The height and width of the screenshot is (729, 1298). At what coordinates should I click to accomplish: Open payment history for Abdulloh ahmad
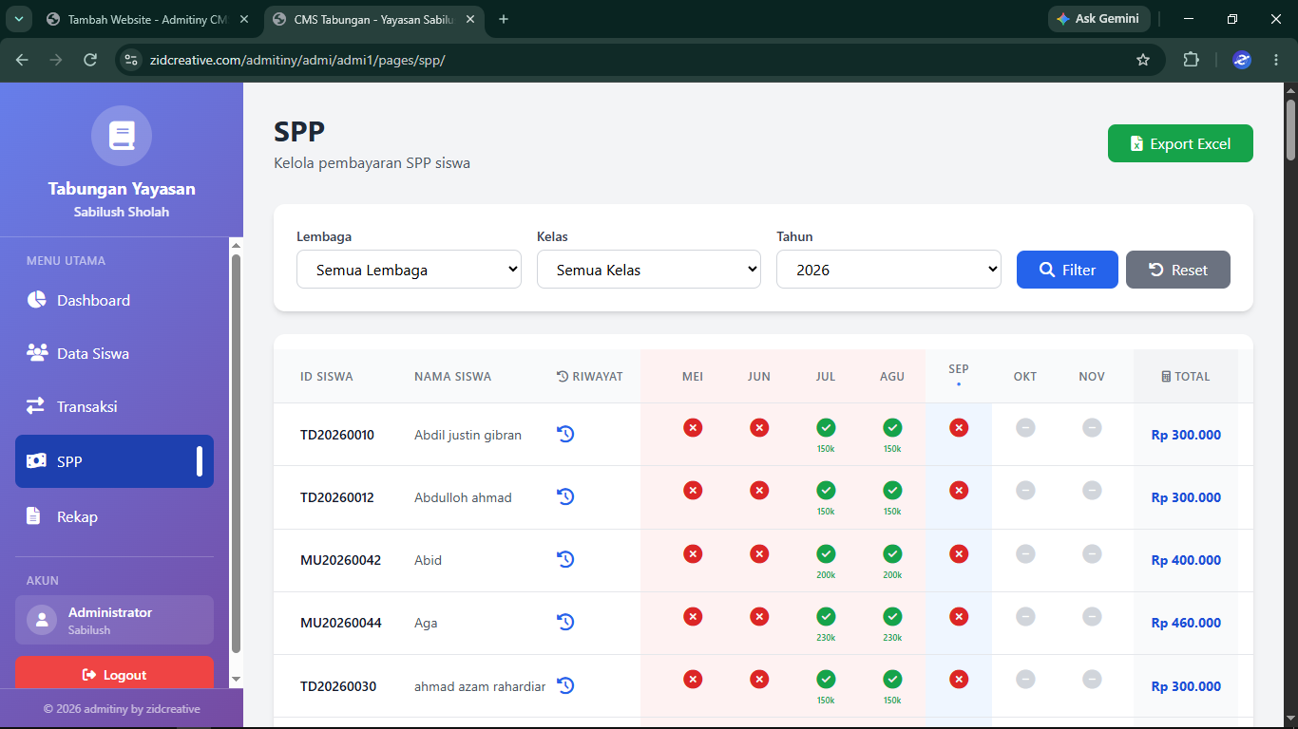pos(565,496)
